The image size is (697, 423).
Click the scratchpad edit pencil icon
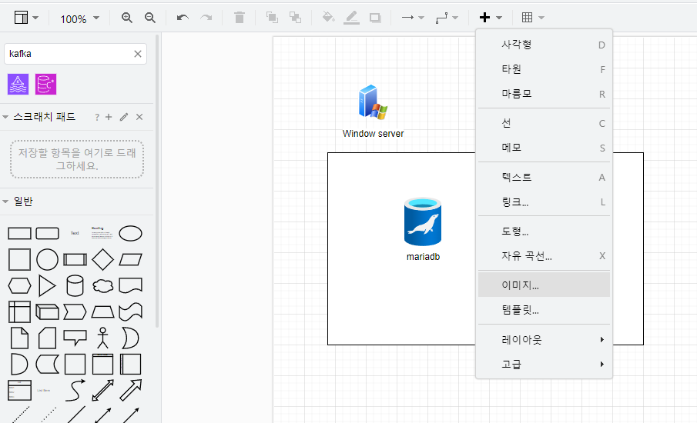(124, 117)
